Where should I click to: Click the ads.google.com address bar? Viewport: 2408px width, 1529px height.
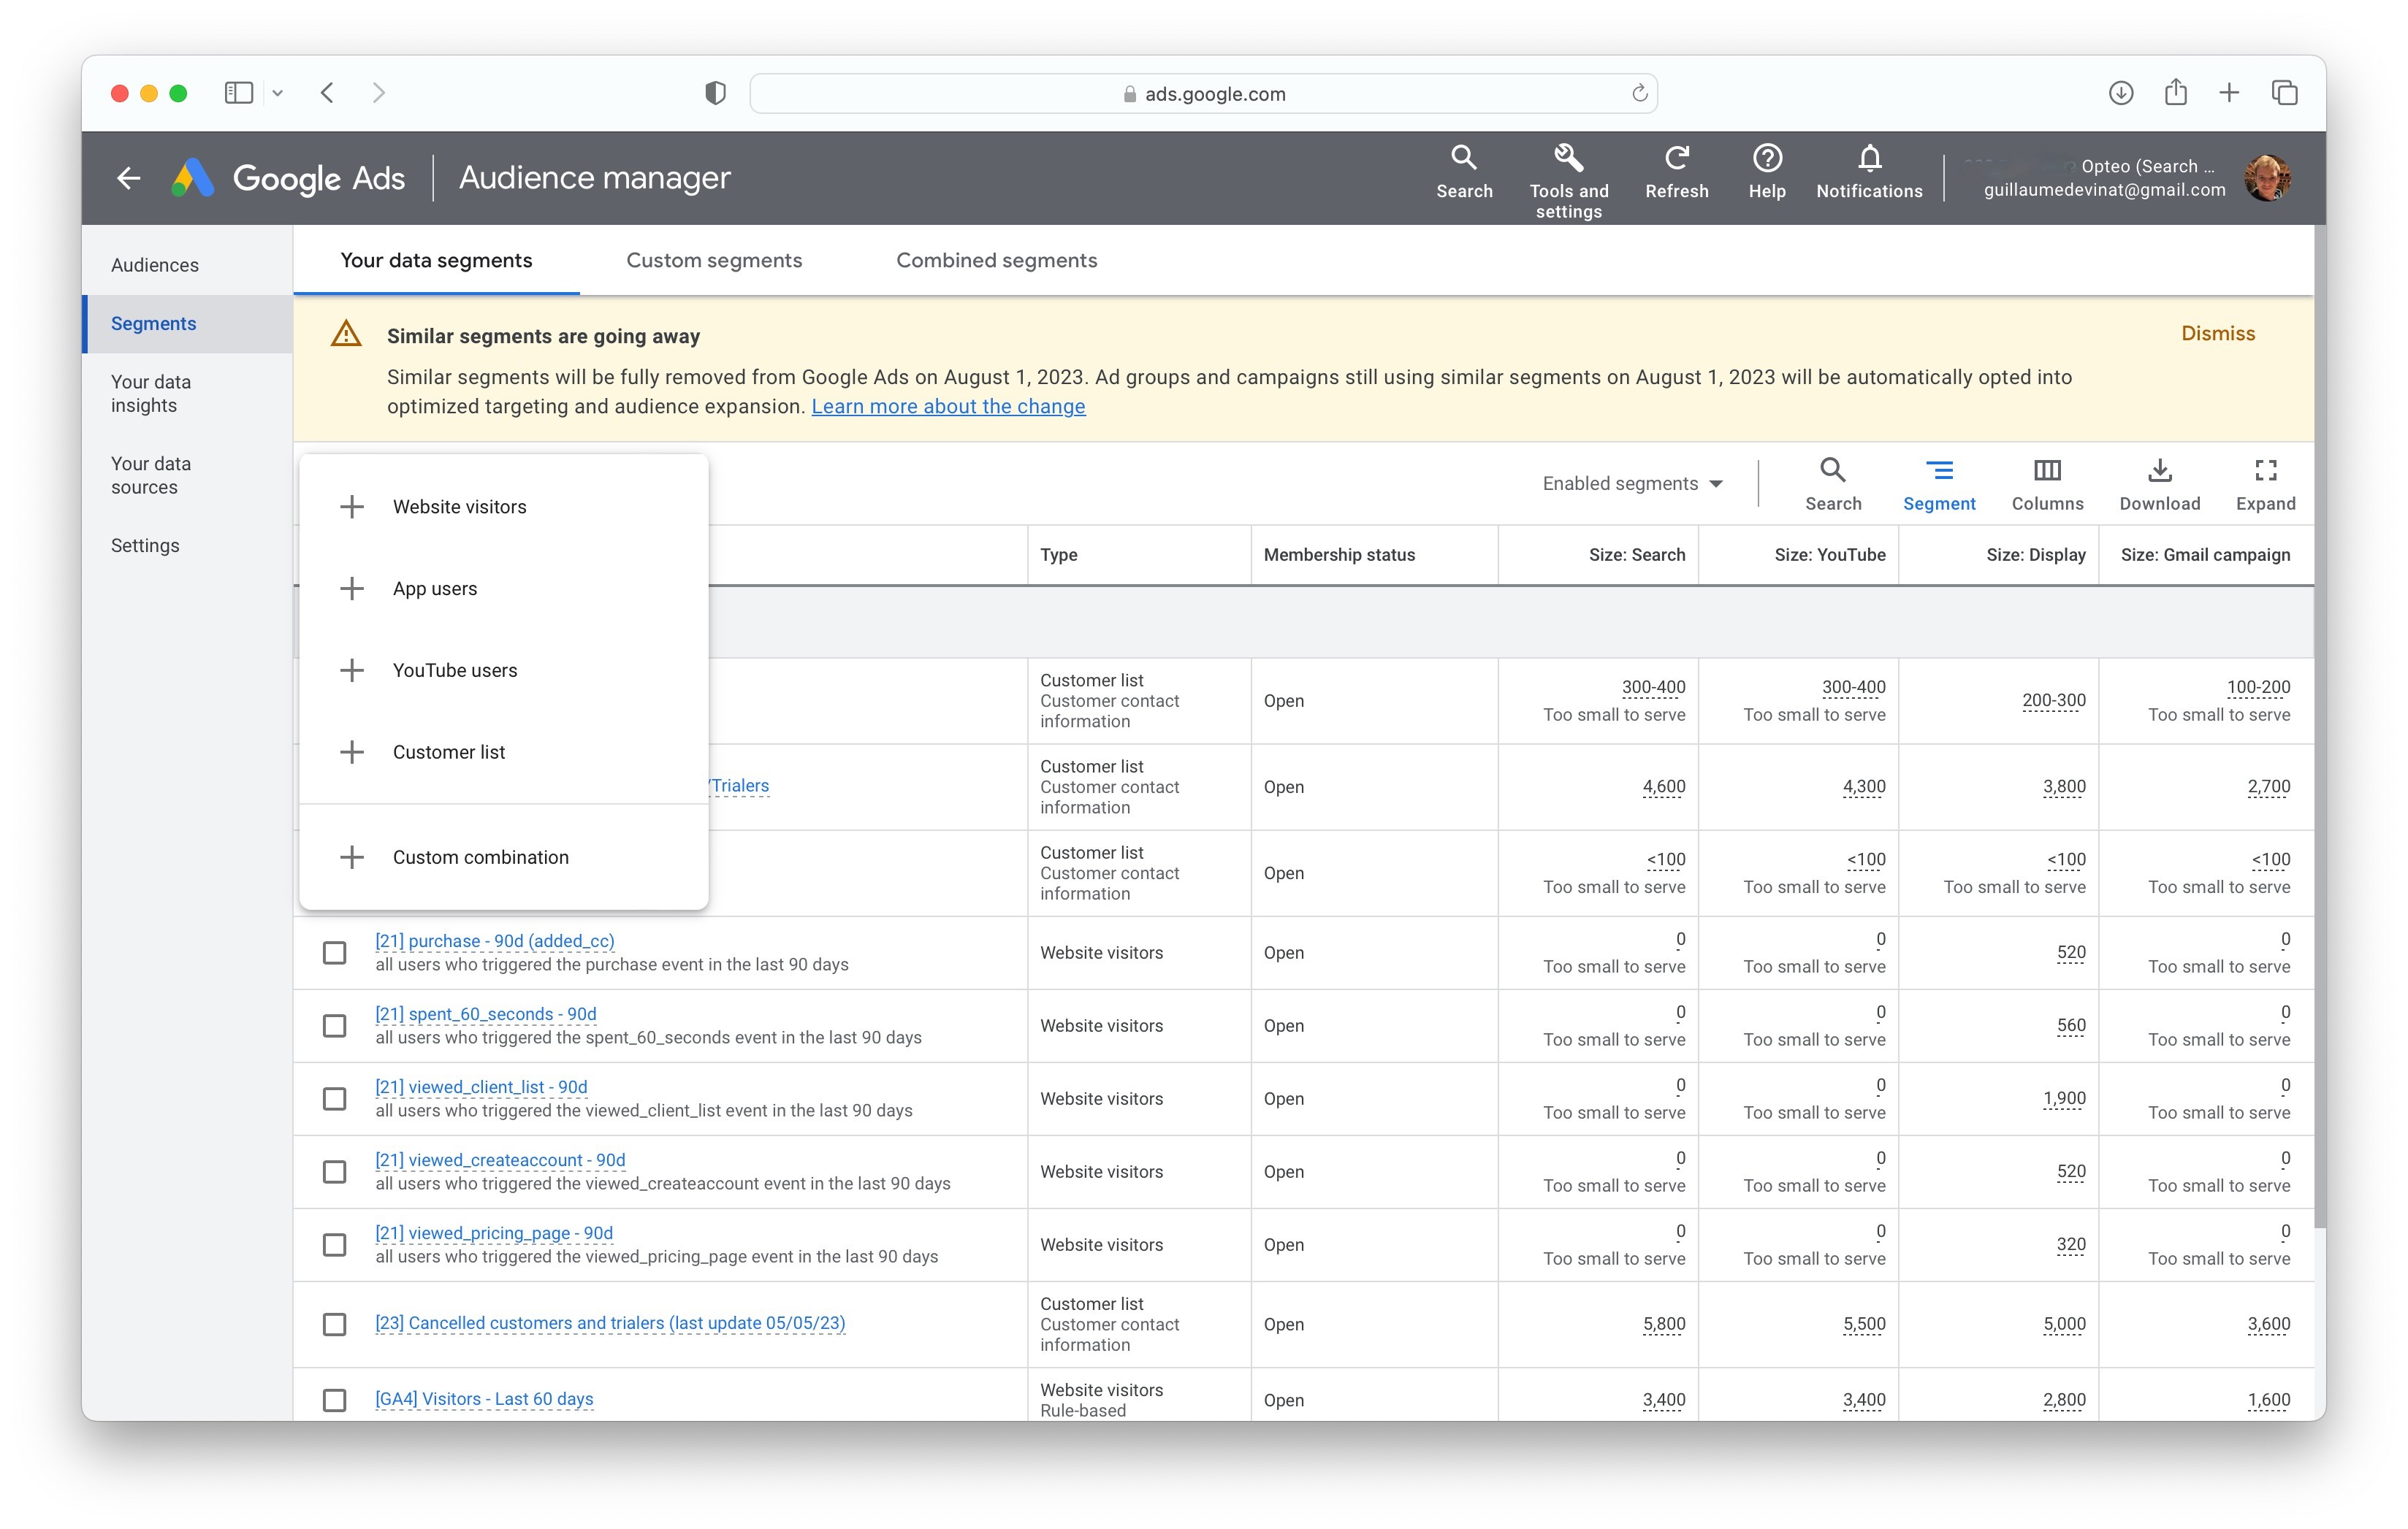[x=1203, y=94]
